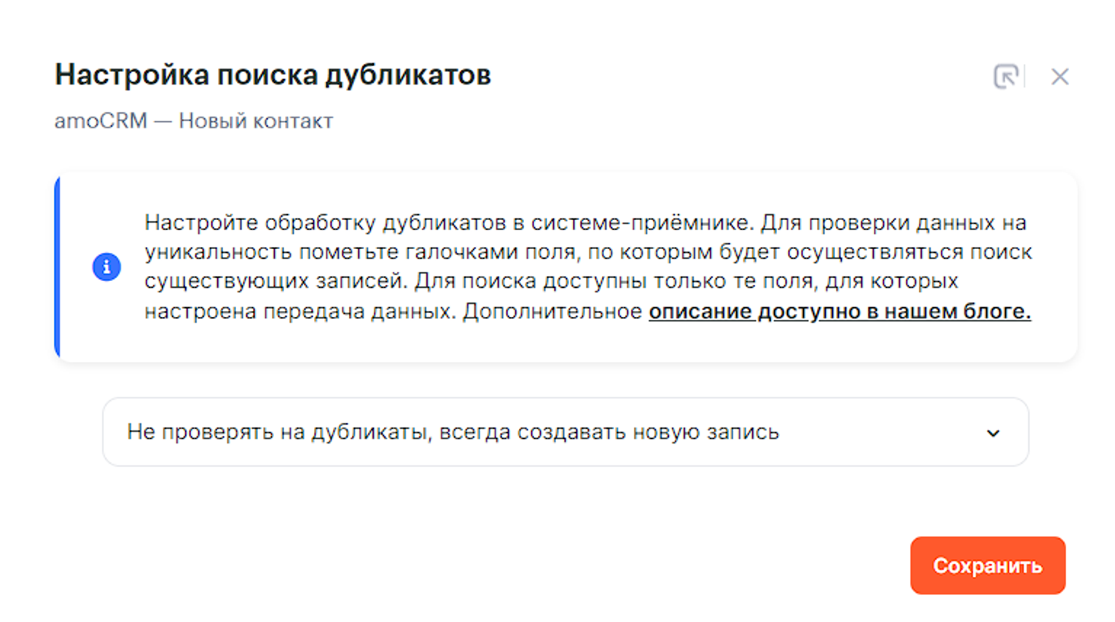
Task: Click the "amoCRM — Новый контакт" subtitle
Action: [193, 121]
